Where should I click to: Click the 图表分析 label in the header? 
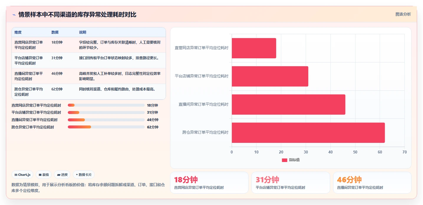click(x=403, y=14)
